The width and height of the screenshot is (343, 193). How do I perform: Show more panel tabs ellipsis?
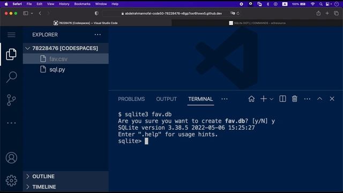point(225,99)
